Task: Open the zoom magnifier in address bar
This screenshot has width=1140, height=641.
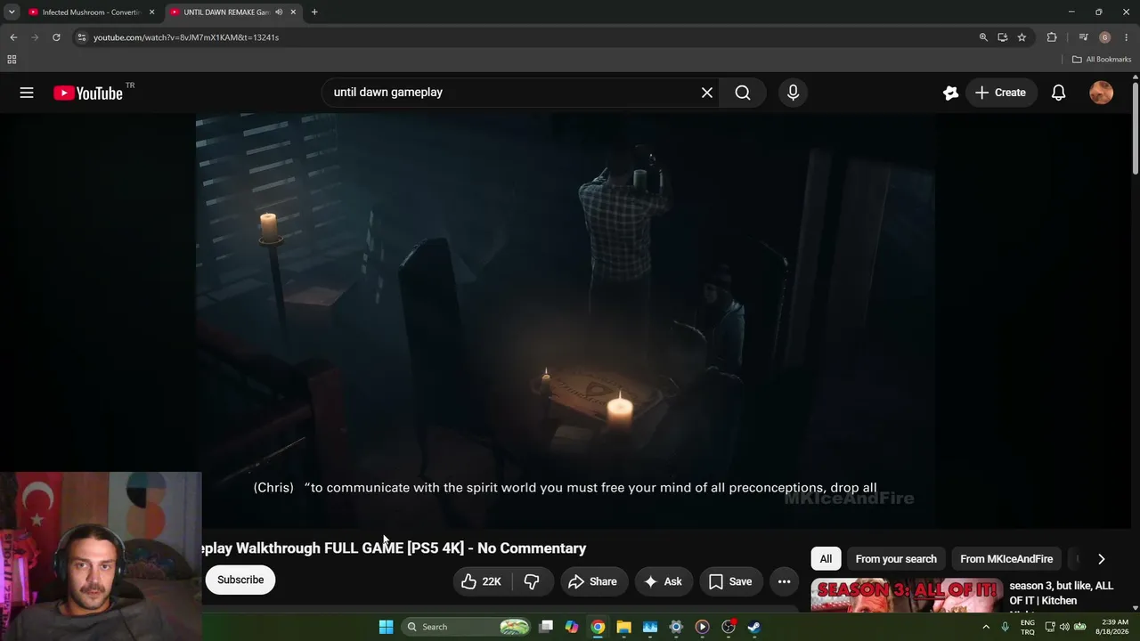Action: point(983,37)
